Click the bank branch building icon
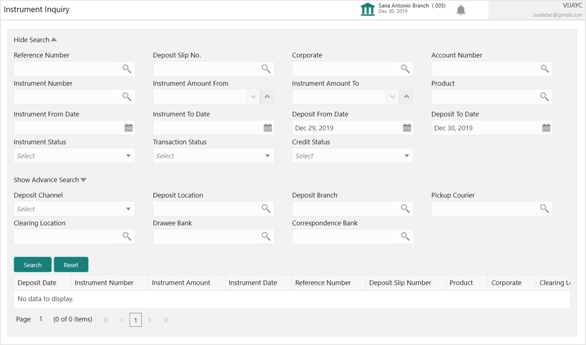 [367, 9]
